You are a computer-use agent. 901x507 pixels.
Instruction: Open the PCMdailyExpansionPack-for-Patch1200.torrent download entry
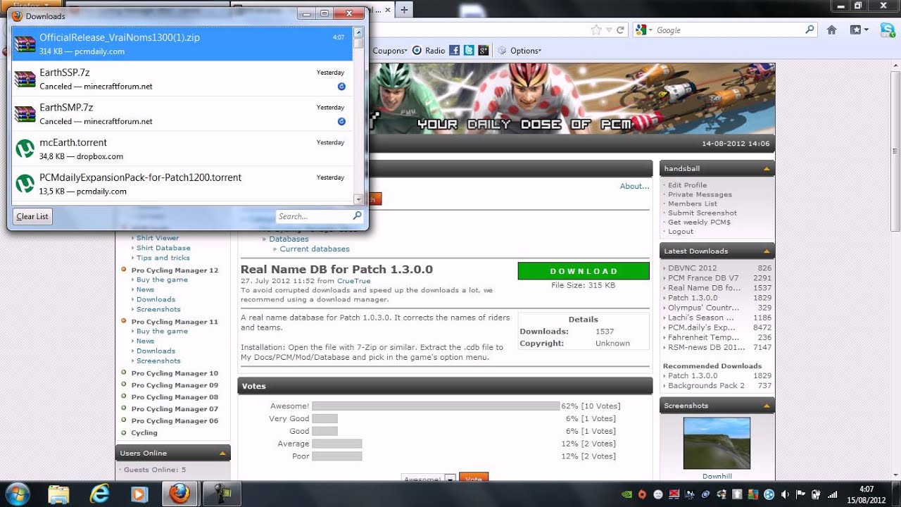point(182,184)
